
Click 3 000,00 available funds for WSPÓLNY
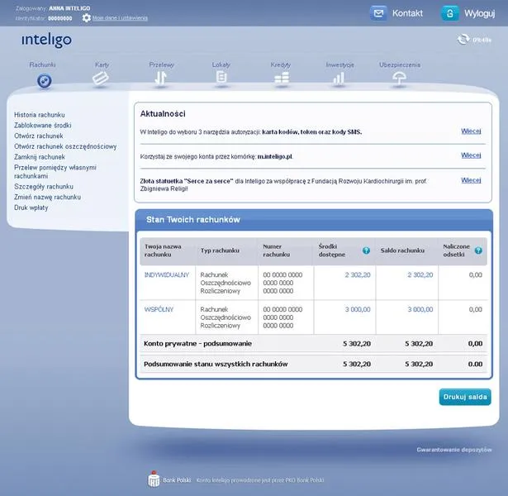(x=358, y=309)
